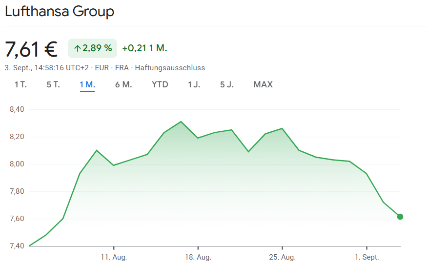Click the green up-arrow in percentage badge

point(77,48)
